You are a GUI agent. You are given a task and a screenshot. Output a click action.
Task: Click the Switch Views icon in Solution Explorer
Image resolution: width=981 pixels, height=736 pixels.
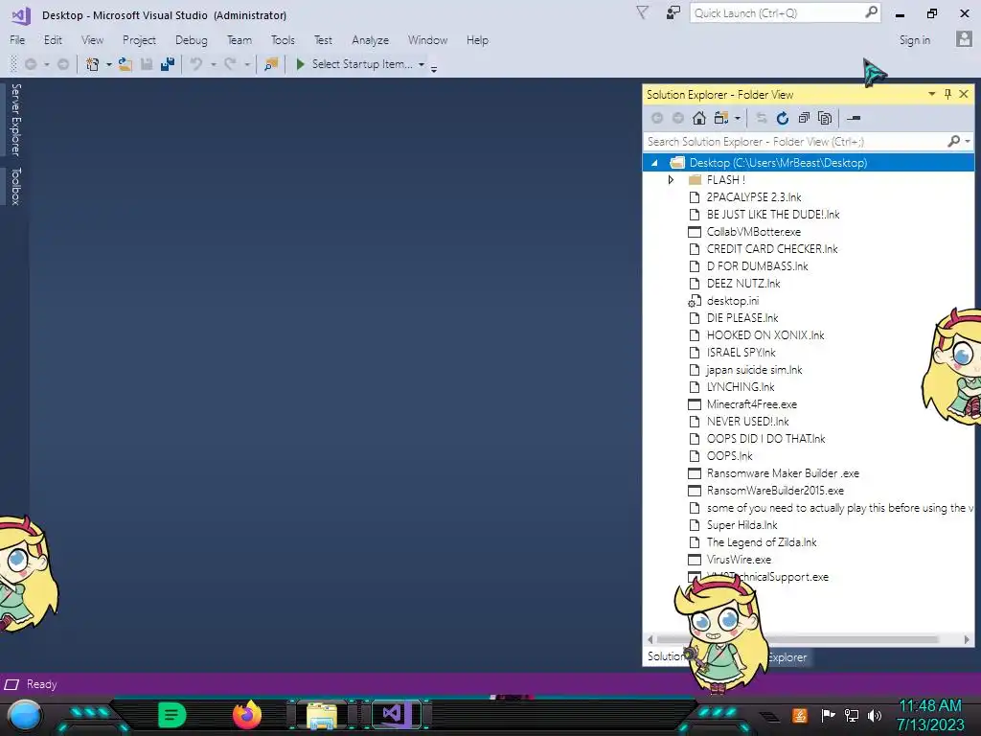(x=720, y=118)
